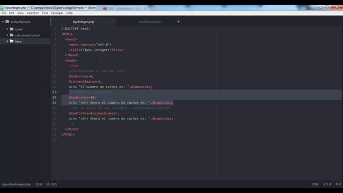The height and width of the screenshot is (193, 343).
Task: Click the $cochesAlmacen=2; line
Action: (85, 81)
